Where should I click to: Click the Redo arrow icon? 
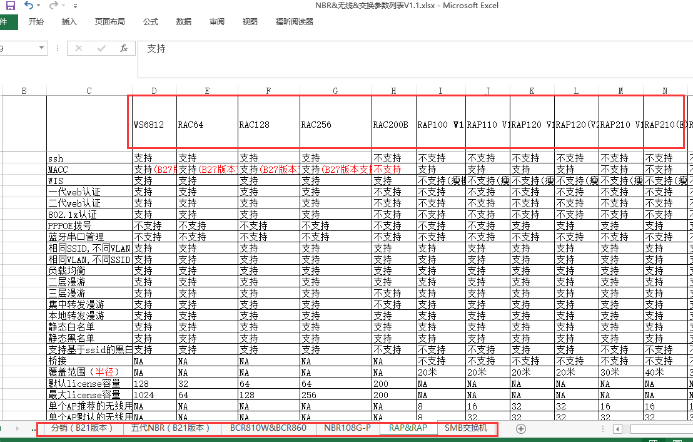(x=54, y=6)
